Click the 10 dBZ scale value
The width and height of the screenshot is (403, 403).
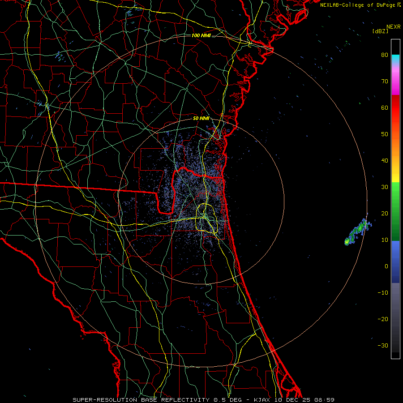pyautogui.click(x=385, y=240)
